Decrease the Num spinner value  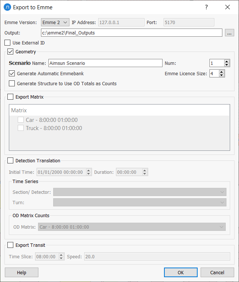[227, 65]
